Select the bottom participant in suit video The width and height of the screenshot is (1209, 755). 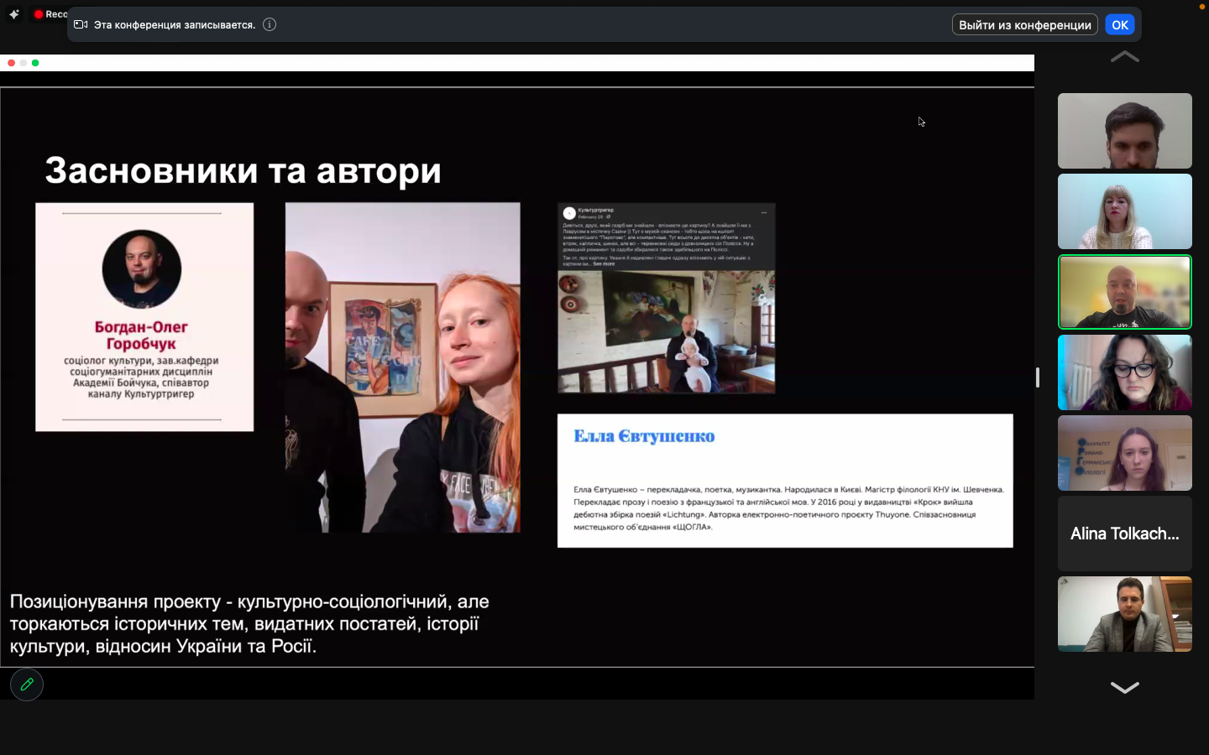1124,614
